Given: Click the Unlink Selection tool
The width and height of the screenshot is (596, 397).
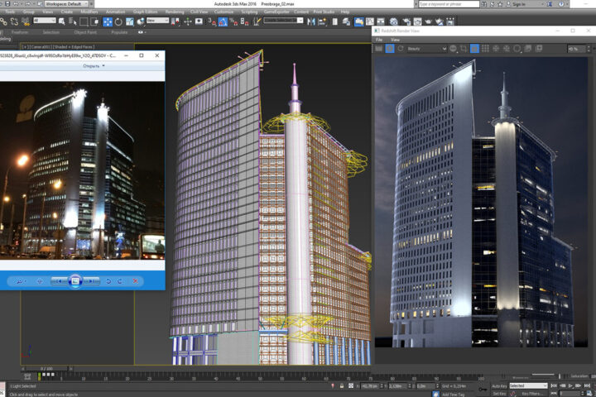Looking at the screenshot, I should pos(14,22).
